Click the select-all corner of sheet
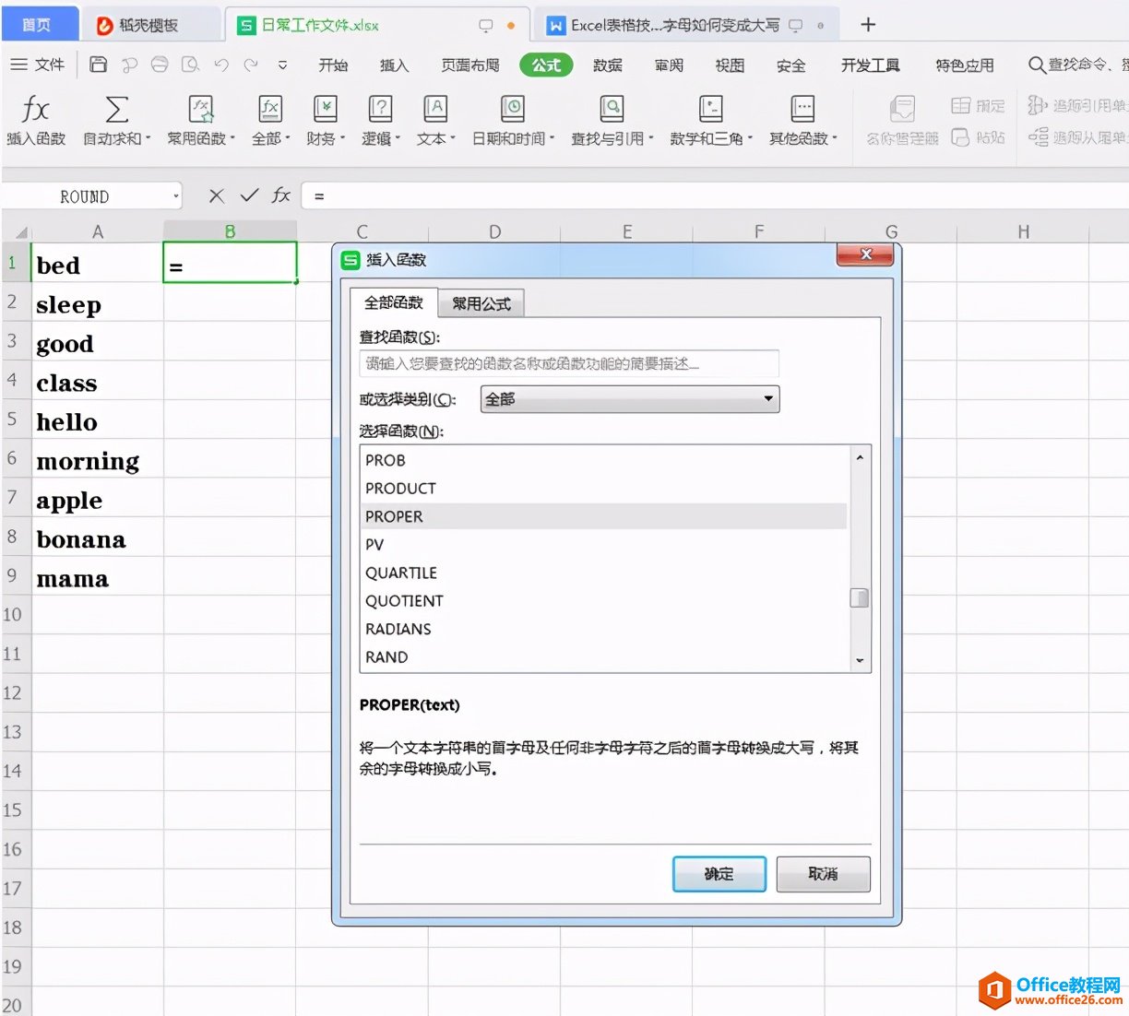Image resolution: width=1129 pixels, height=1016 pixels. tap(20, 232)
